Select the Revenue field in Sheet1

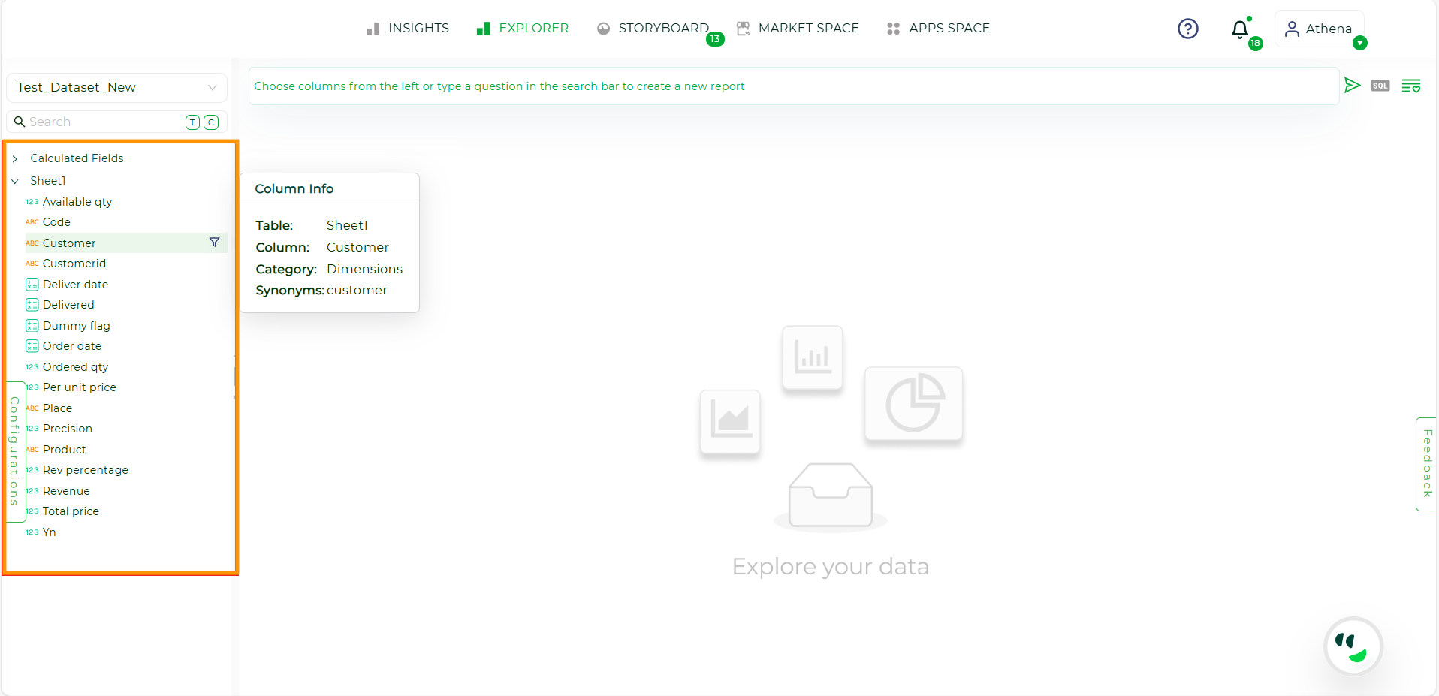[x=67, y=490]
